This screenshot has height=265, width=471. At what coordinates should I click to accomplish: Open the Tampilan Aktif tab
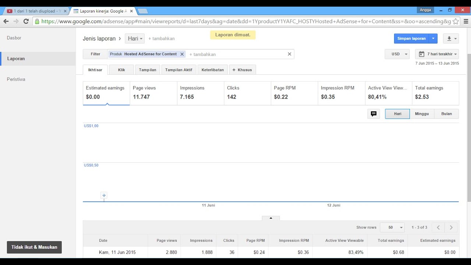point(179,70)
